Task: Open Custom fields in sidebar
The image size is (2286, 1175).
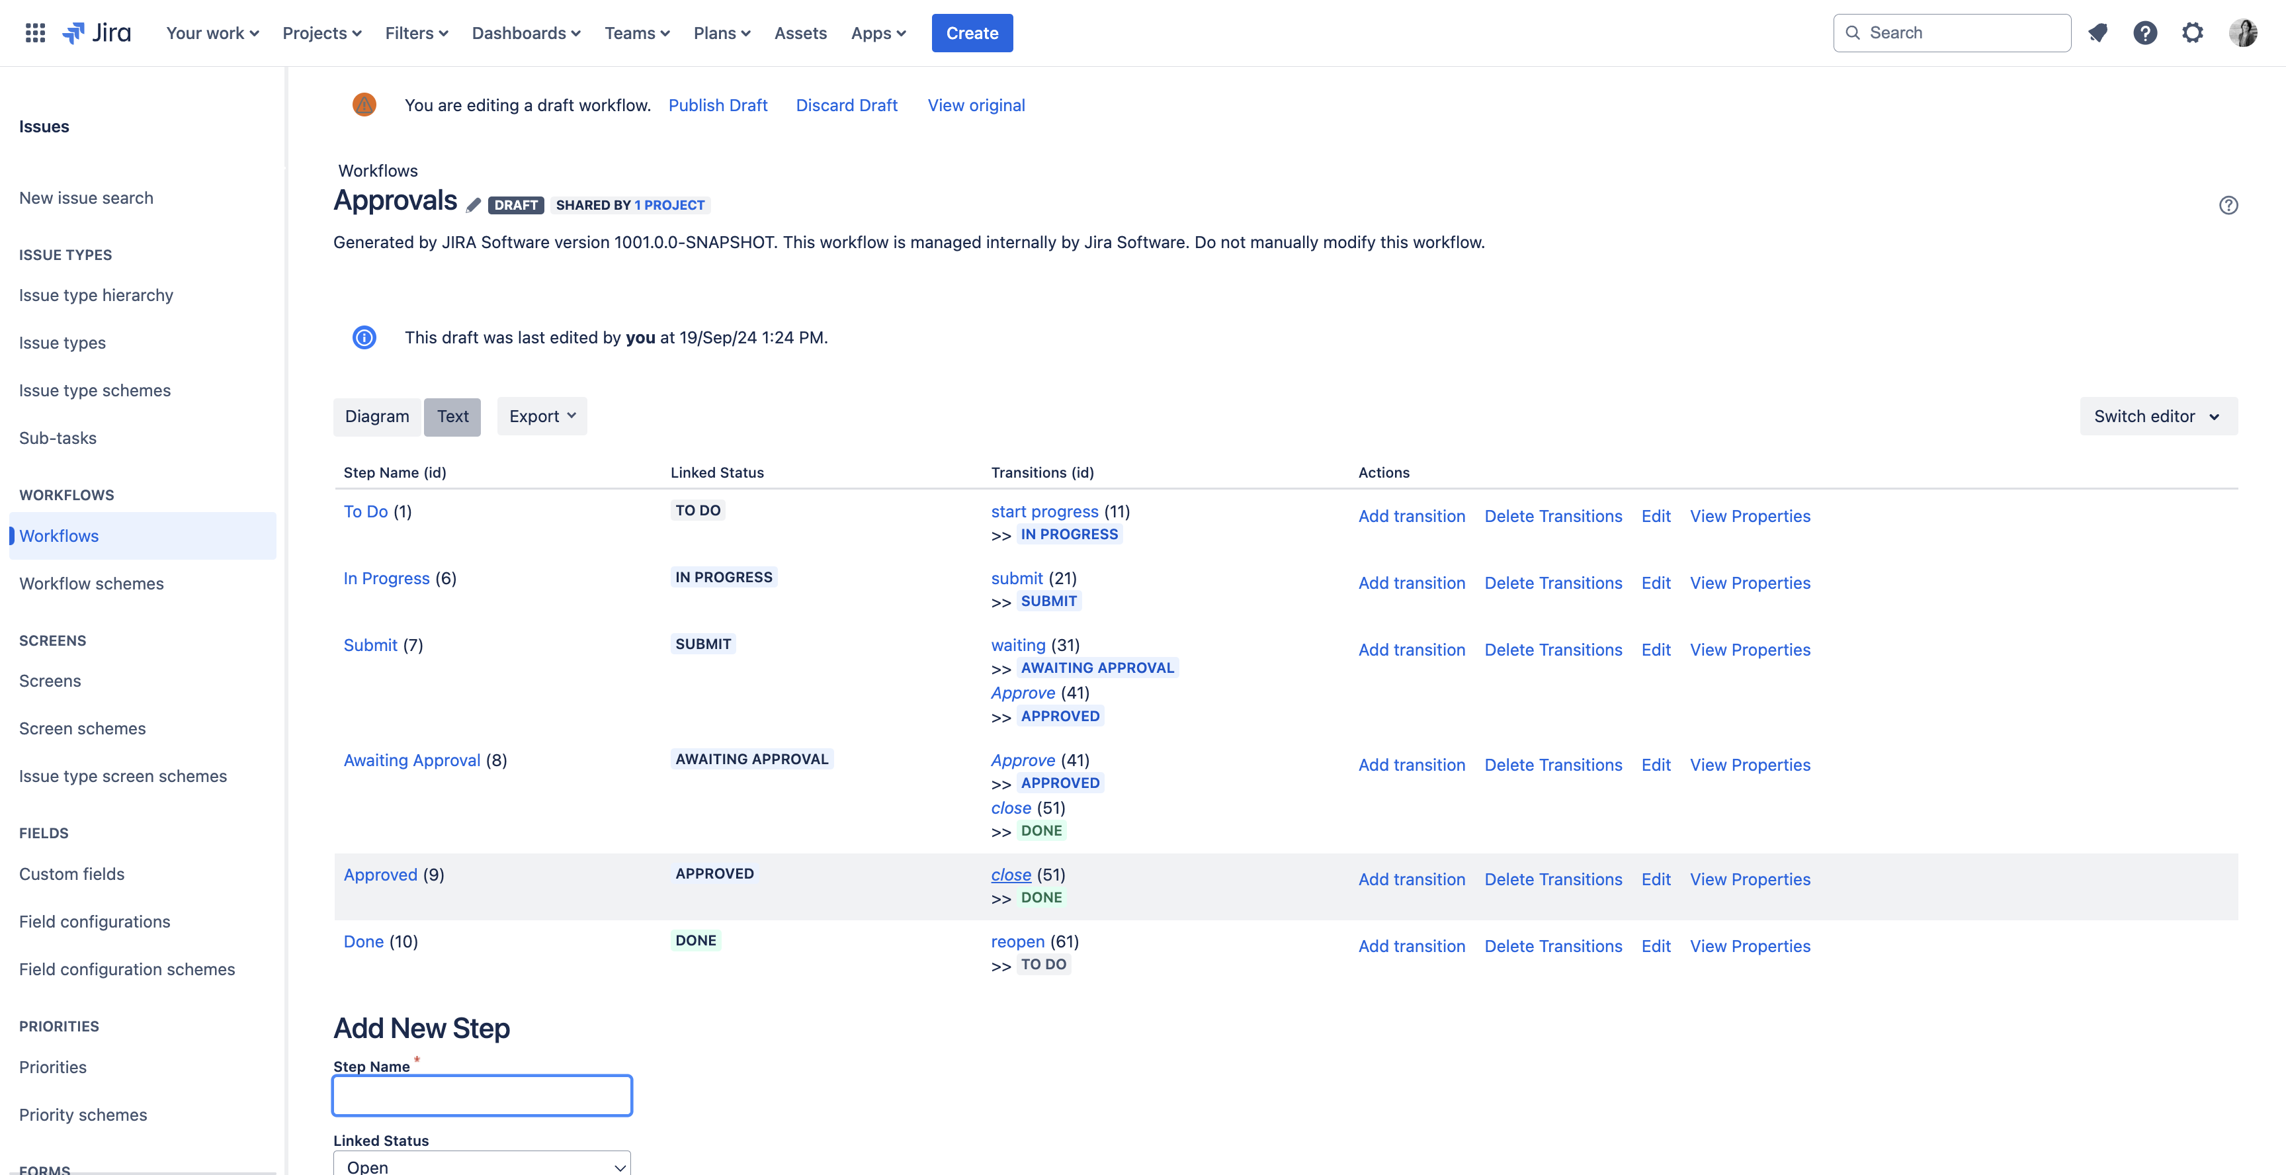Action: [72, 874]
